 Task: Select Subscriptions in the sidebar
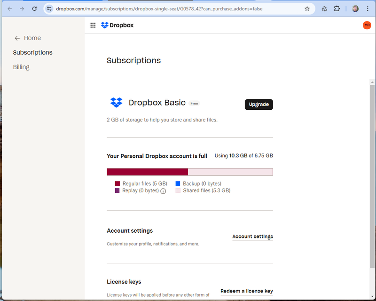click(32, 52)
